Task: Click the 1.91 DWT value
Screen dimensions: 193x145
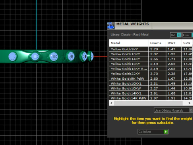Action: [x=172, y=98]
